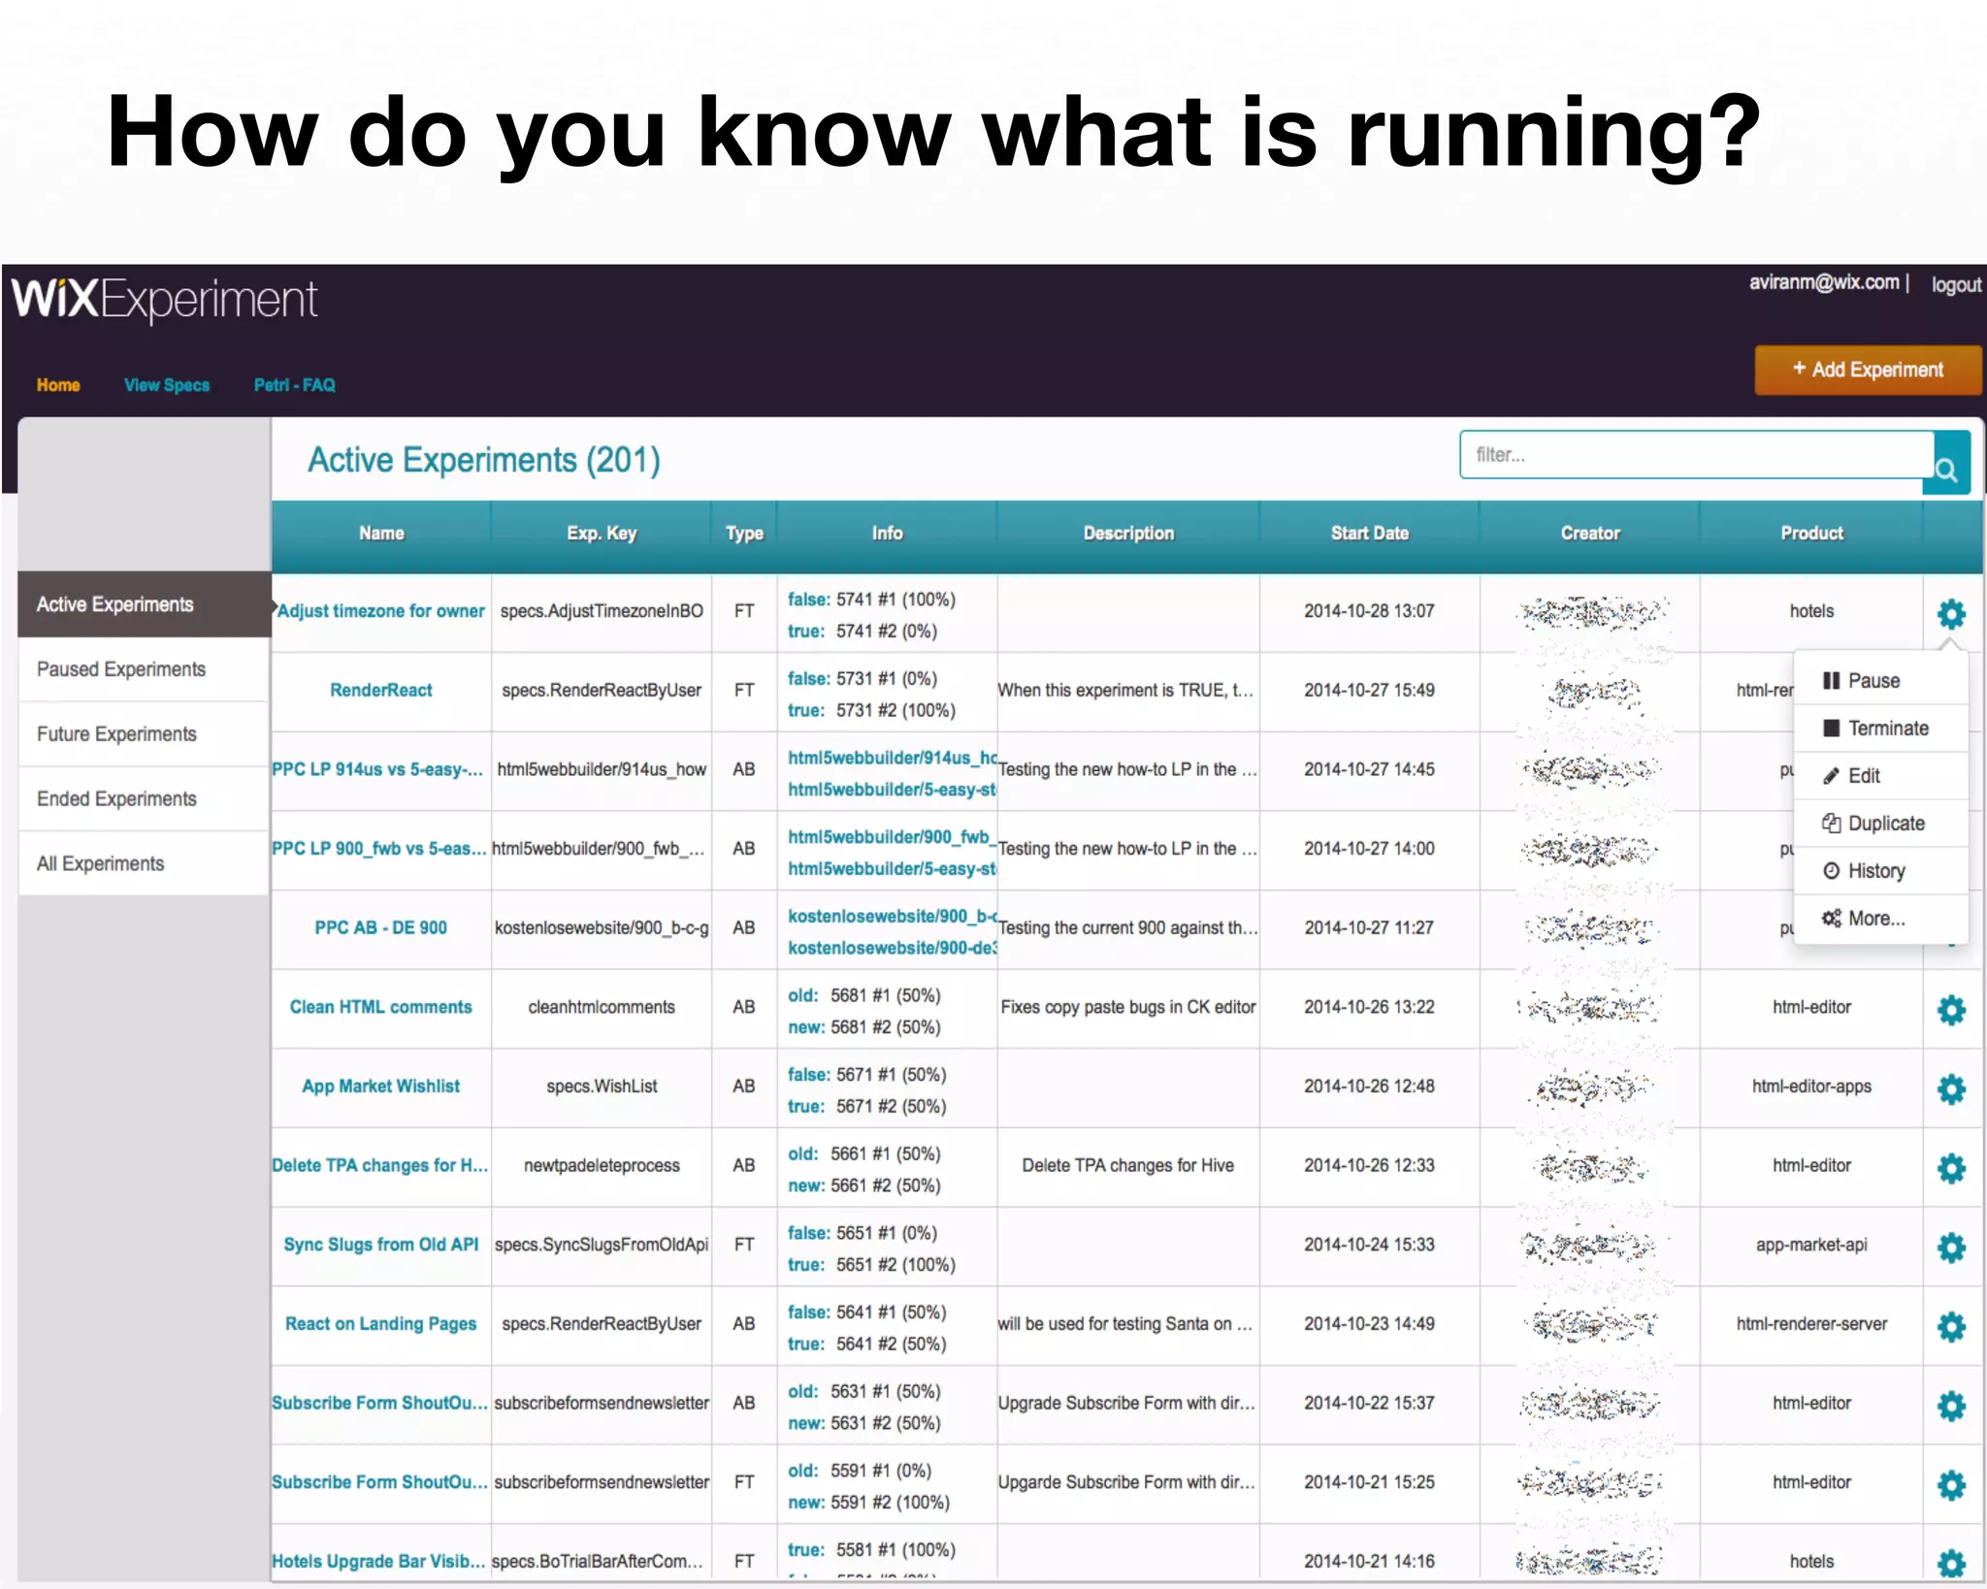The height and width of the screenshot is (1589, 1987).
Task: Open gear menu for App Market Wishlist row
Action: point(1951,1089)
